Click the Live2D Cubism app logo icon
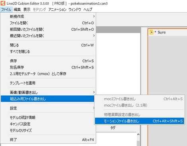This screenshot has height=146, width=187. 3,3
